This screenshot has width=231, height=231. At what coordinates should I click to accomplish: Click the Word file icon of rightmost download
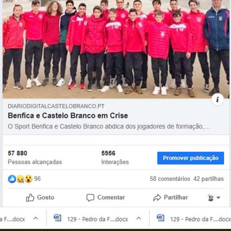click(x=161, y=218)
